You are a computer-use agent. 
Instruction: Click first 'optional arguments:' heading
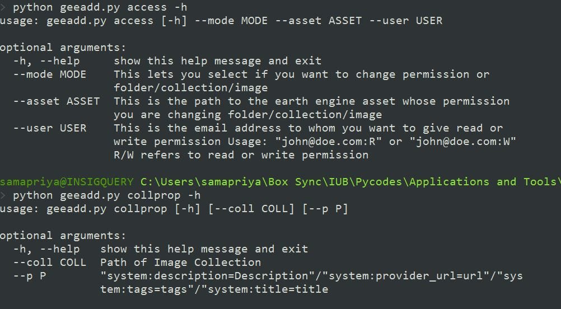point(63,48)
